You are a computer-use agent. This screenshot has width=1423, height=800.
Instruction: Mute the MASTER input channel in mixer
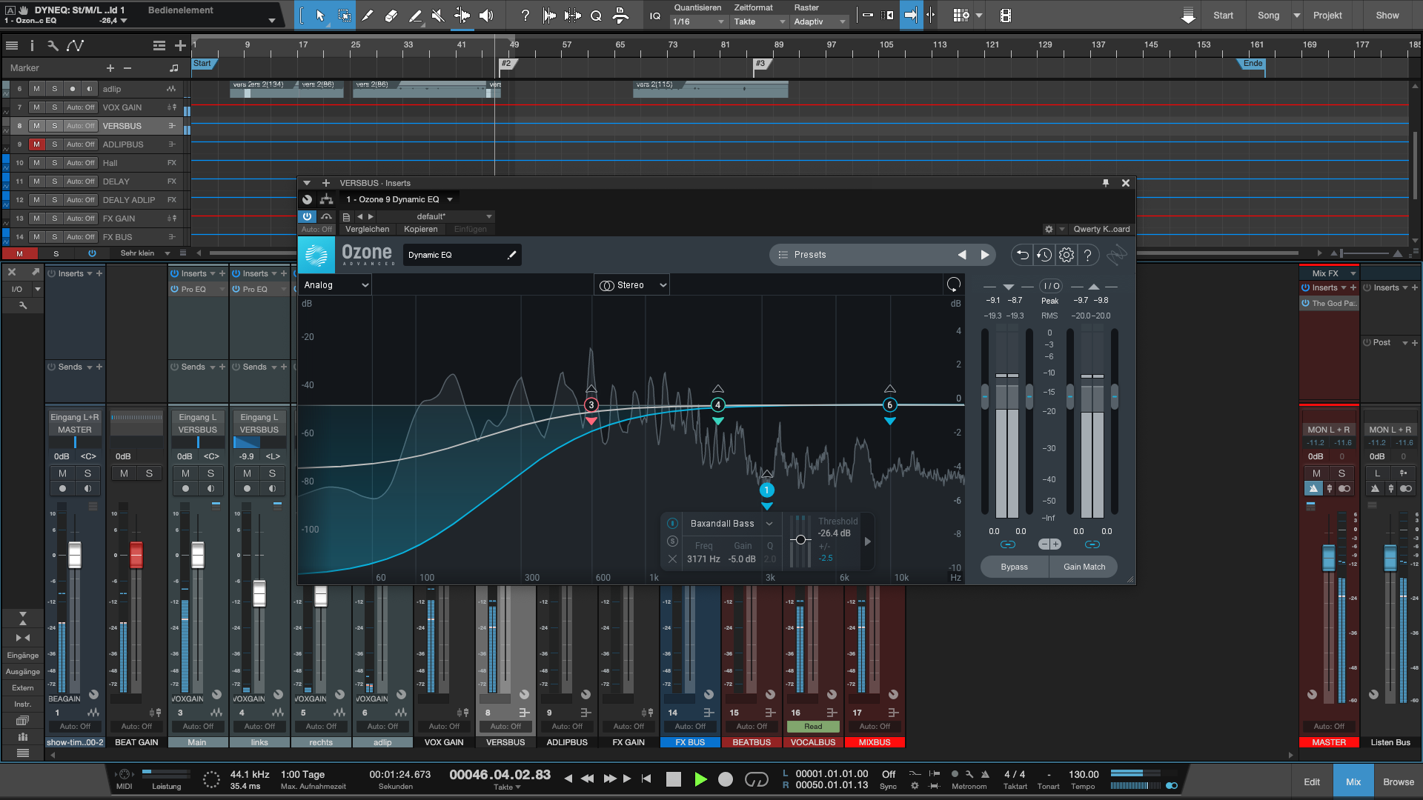62,473
